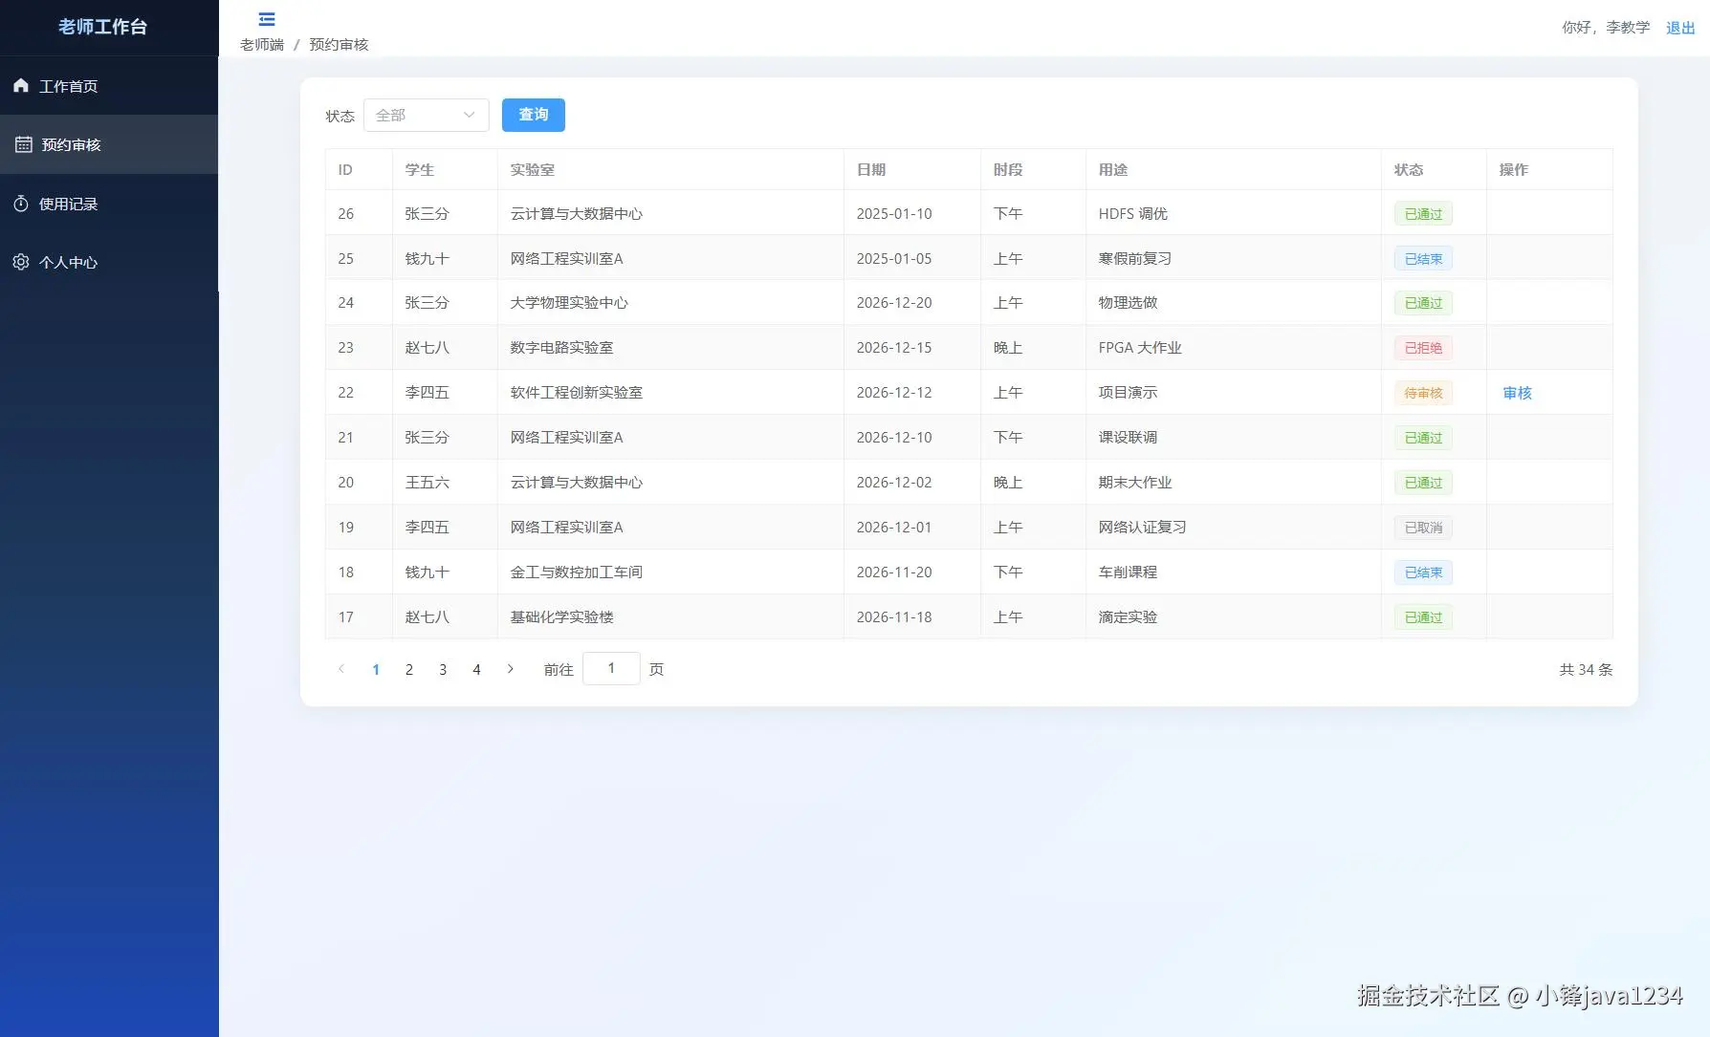Click 审核 for reservation 22

click(1518, 393)
